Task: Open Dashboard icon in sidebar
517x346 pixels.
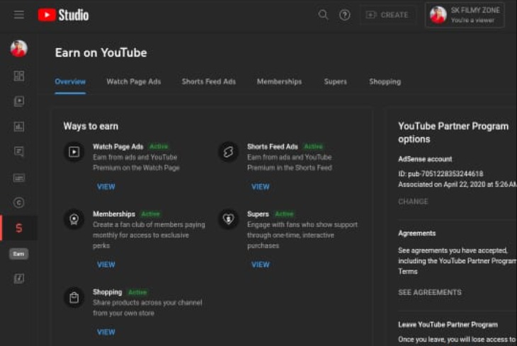Action: 19,76
